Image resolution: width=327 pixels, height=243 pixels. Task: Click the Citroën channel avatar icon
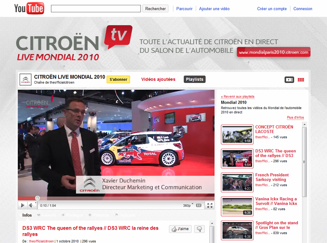click(25, 79)
